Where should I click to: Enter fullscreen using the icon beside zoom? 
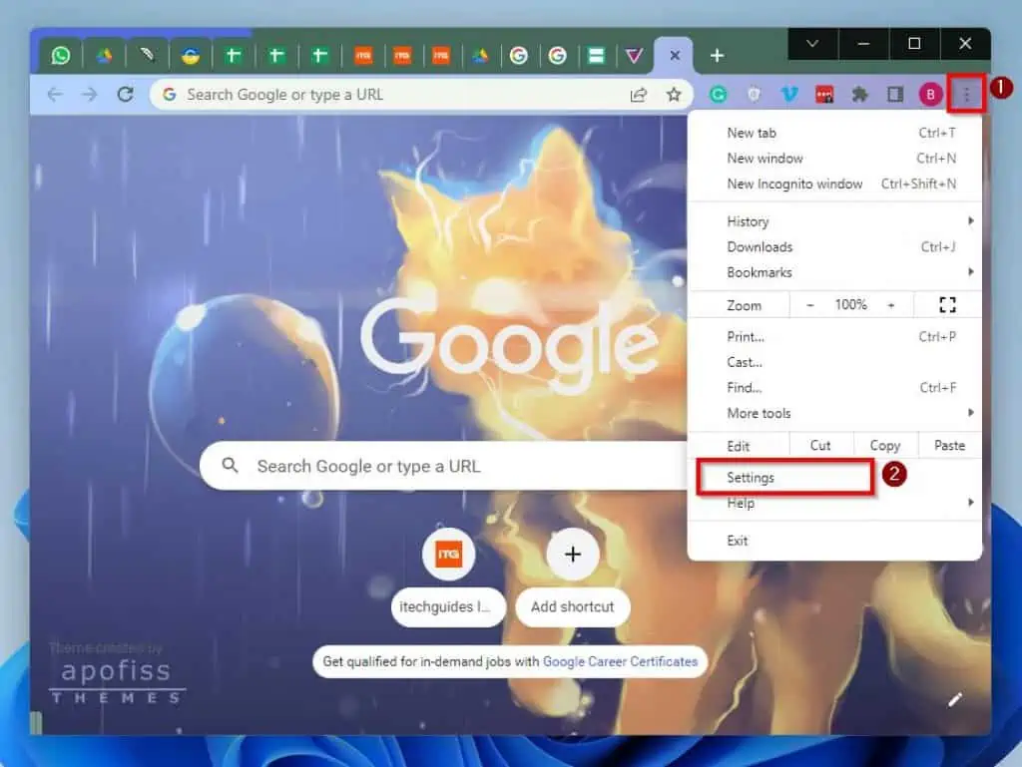(946, 304)
